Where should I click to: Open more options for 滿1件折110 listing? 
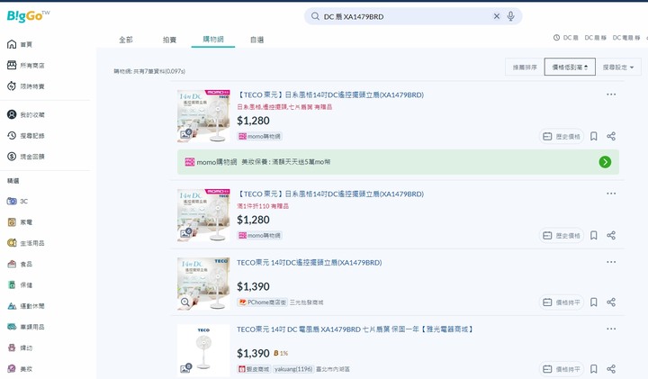pos(611,194)
